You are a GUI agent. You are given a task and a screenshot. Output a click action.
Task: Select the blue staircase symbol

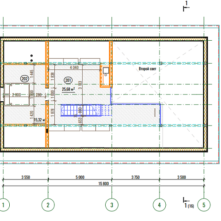pos(86,110)
